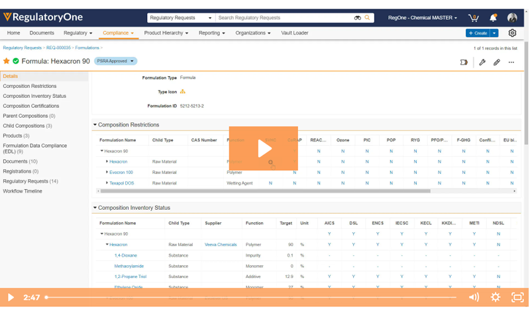Toggle the video volume speaker
Image resolution: width=530 pixels, height=311 pixels.
(474, 297)
